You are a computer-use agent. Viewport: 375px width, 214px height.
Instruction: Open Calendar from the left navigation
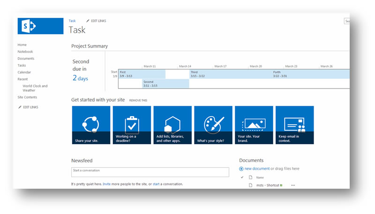click(x=24, y=72)
